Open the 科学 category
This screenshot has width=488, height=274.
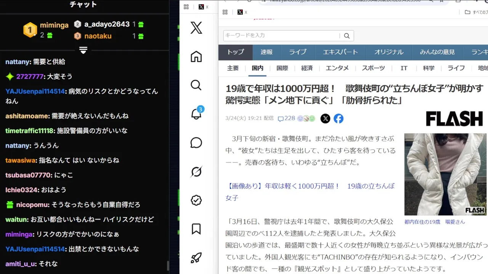pos(429,68)
